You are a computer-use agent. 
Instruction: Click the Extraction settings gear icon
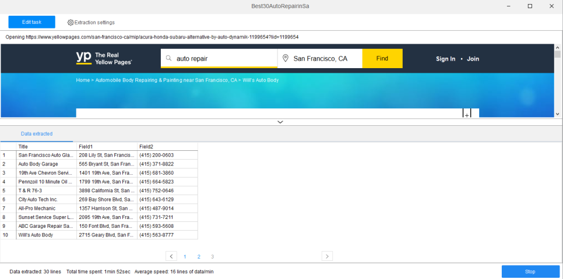tap(71, 22)
